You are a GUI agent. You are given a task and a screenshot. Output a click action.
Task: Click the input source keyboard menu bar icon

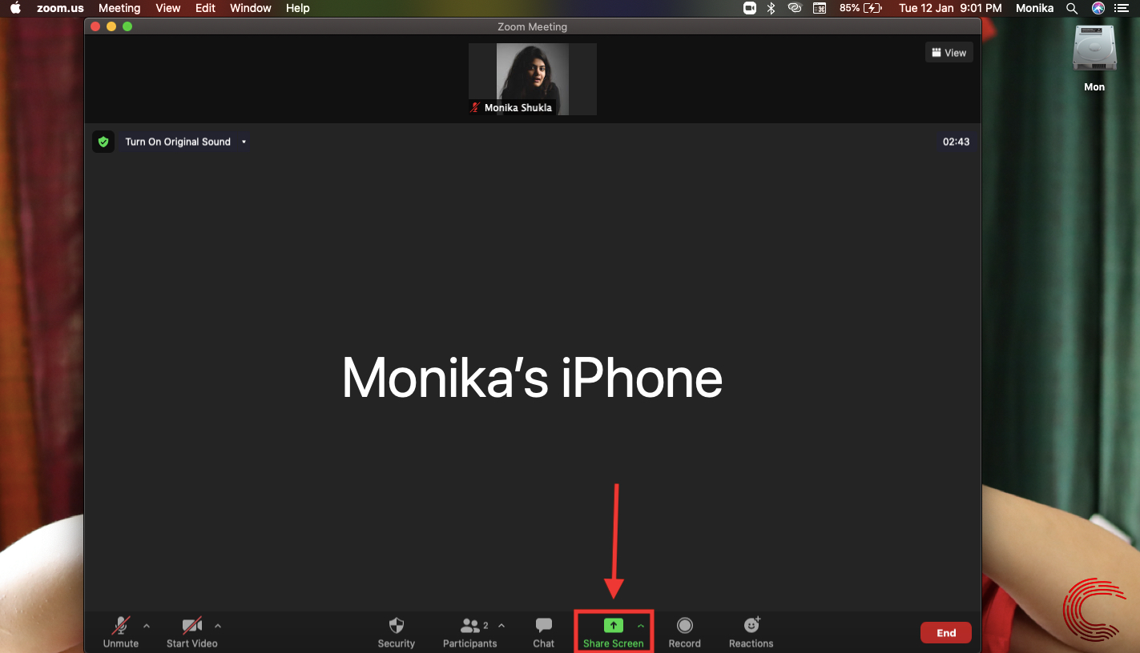[x=820, y=8]
